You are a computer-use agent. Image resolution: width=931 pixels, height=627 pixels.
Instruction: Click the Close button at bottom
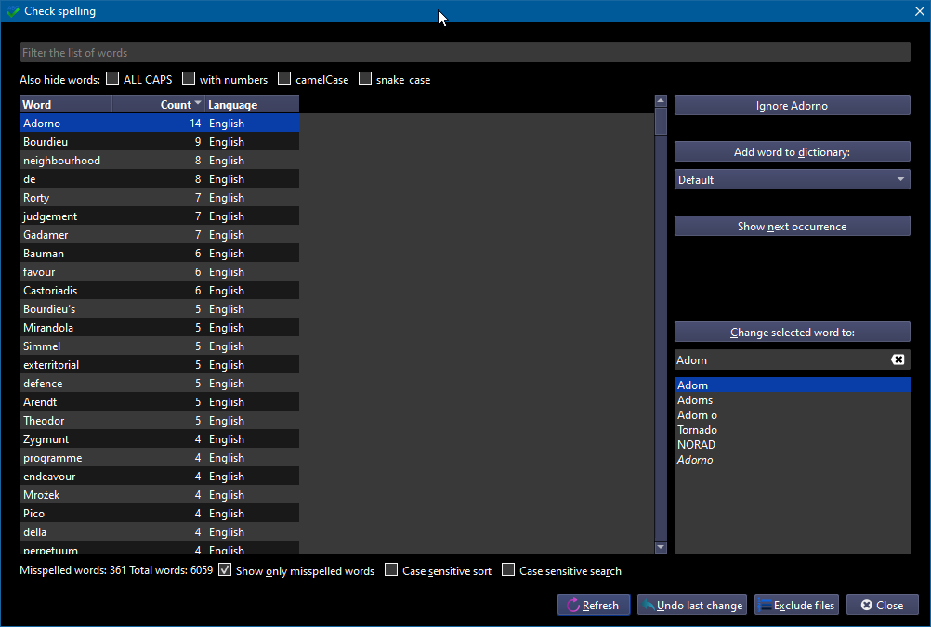pyautogui.click(x=883, y=605)
